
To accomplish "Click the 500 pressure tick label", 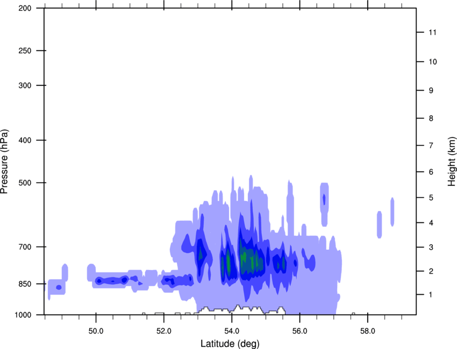I will click(x=25, y=183).
